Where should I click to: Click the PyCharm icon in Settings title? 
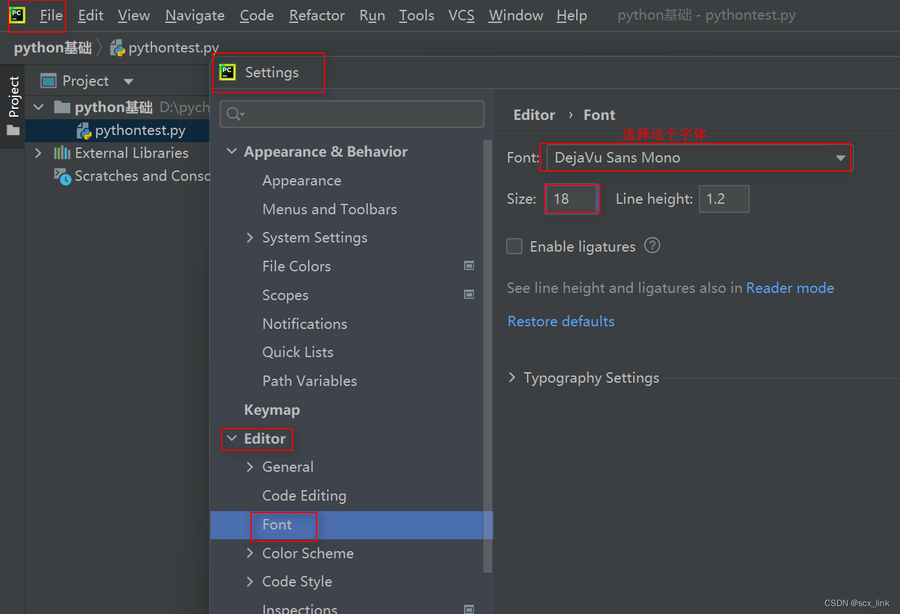click(227, 72)
